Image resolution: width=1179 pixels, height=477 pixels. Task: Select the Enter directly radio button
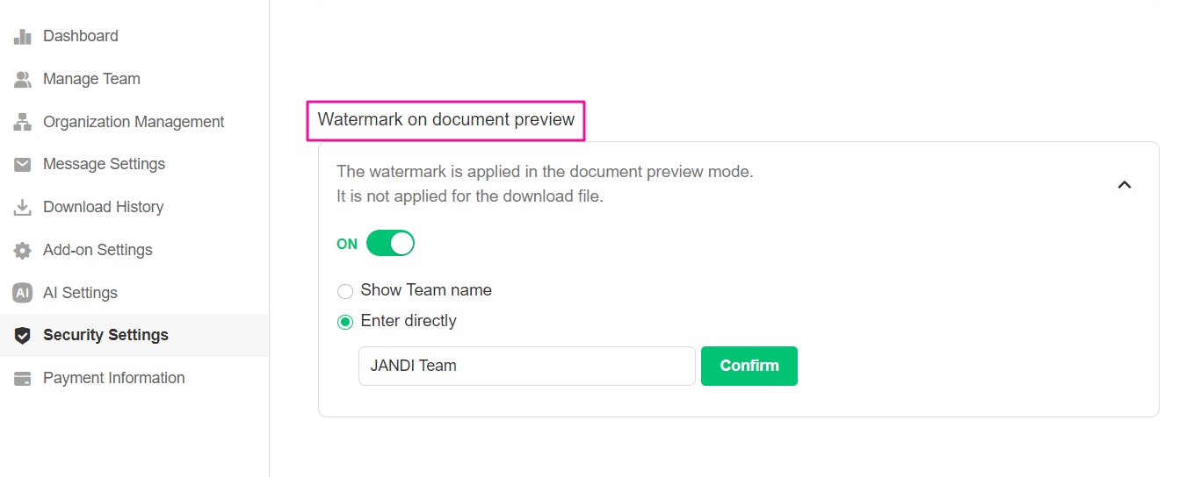click(x=345, y=322)
